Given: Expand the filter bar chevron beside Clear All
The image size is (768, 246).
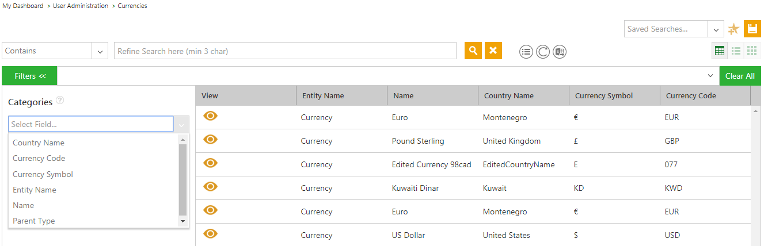Looking at the screenshot, I should pos(710,76).
